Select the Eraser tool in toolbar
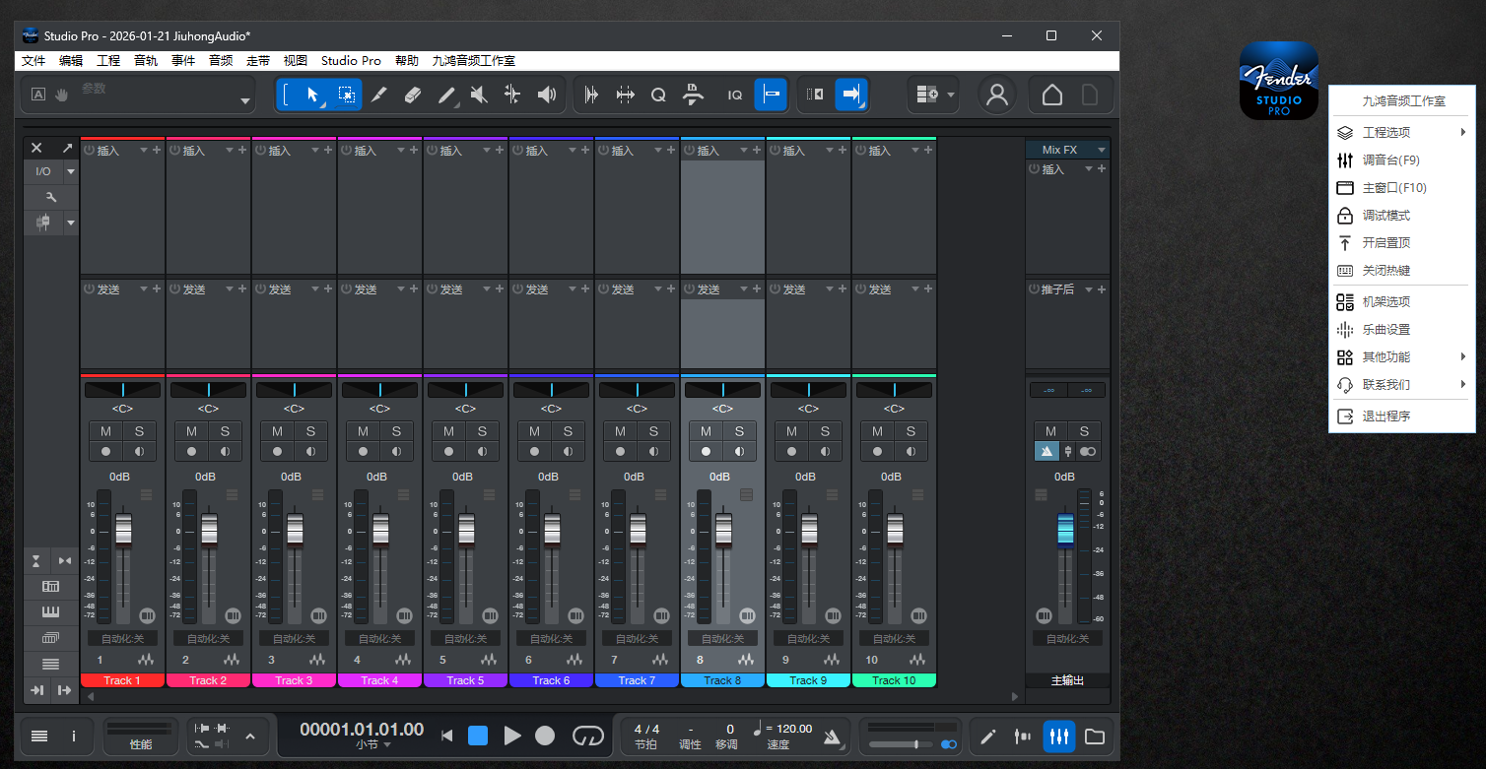 [413, 95]
